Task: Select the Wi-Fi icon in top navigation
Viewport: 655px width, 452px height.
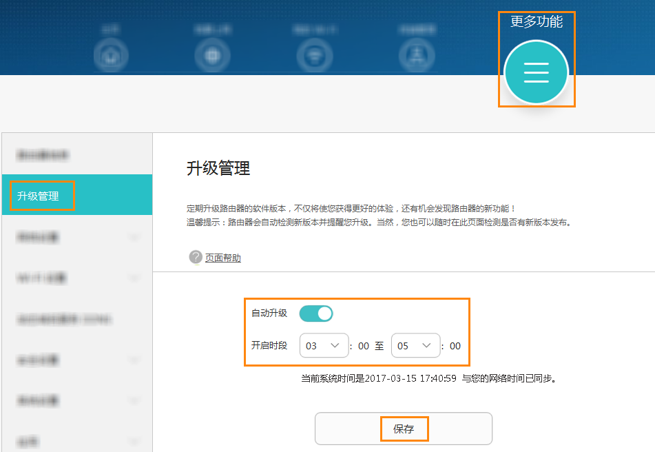Action: (x=314, y=56)
